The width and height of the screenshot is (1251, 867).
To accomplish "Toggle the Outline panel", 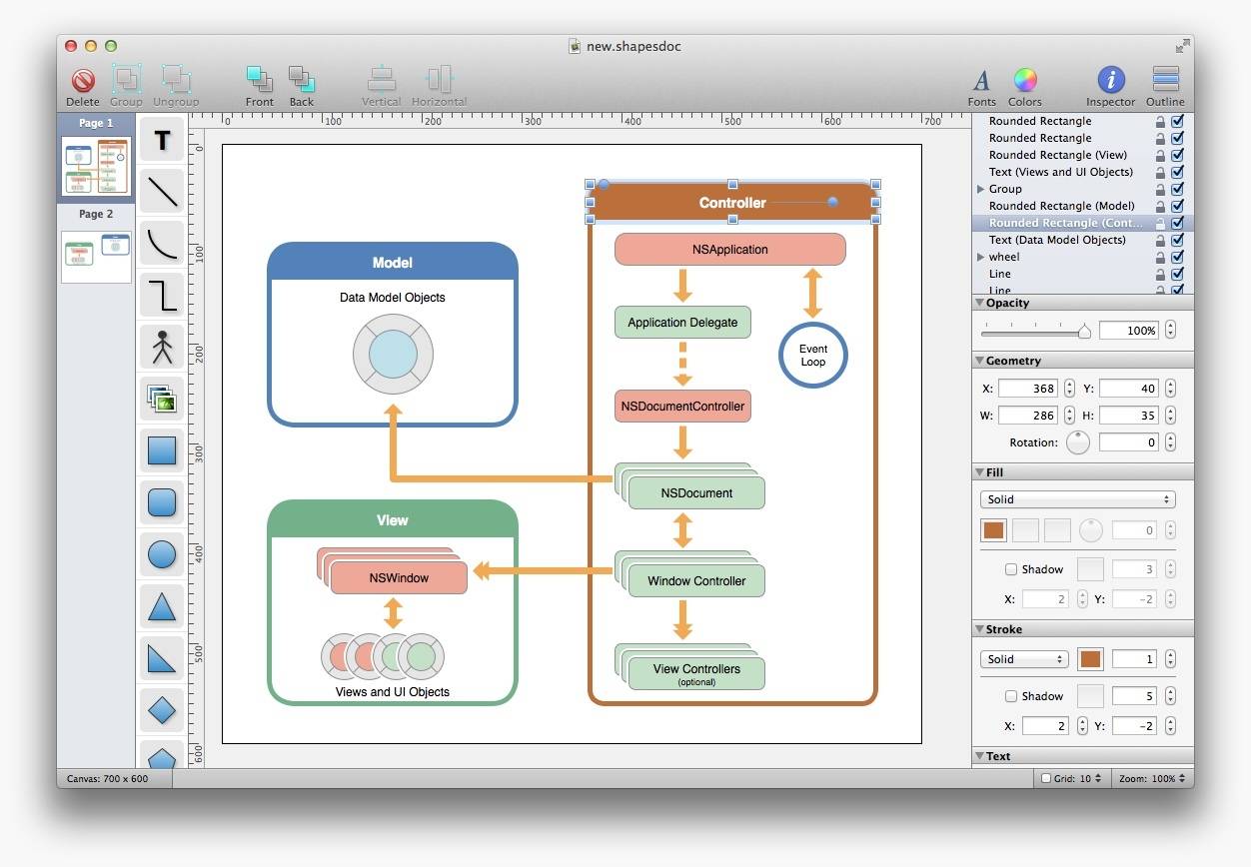I will tap(1165, 80).
